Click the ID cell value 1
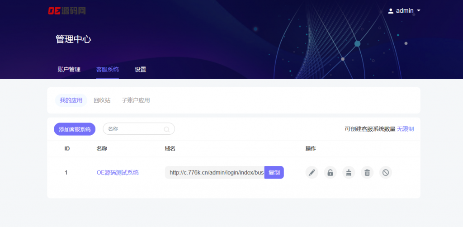Viewport: 463px width, 227px height. [66, 173]
